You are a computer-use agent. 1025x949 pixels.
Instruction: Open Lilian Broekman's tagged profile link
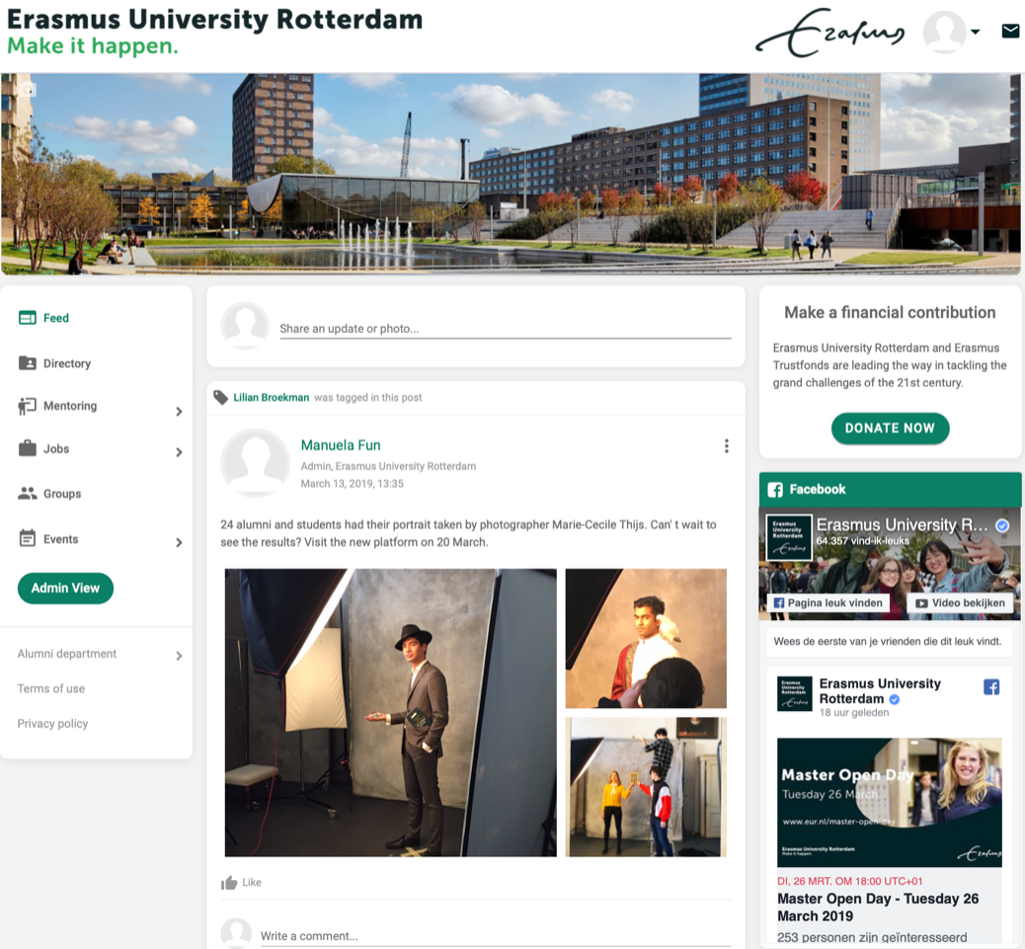[272, 397]
